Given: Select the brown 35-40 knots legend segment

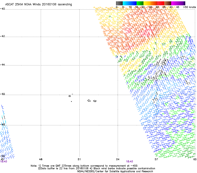Looking at the screenshot, I should (168, 3).
